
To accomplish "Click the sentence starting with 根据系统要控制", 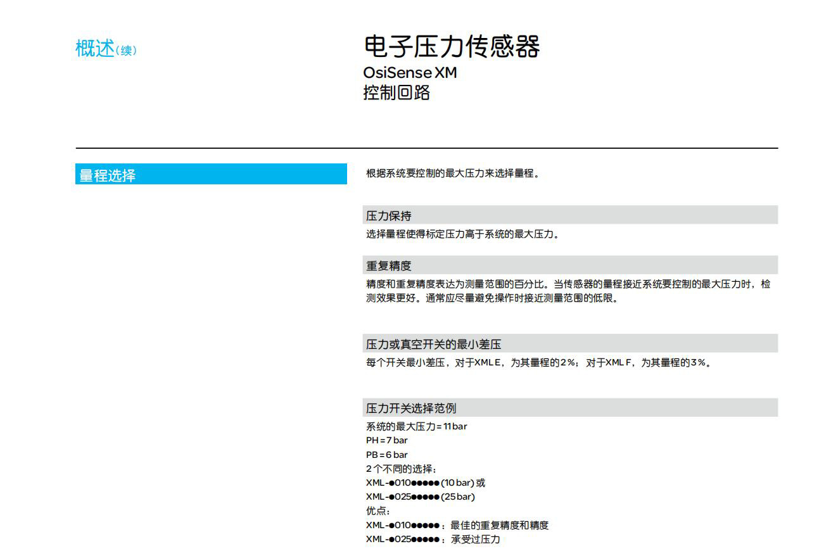I will (452, 174).
